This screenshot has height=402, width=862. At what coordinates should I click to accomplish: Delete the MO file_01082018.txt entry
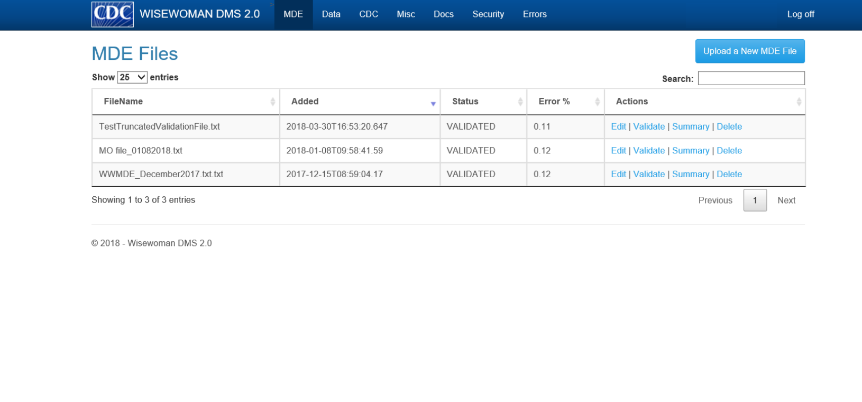click(x=729, y=151)
